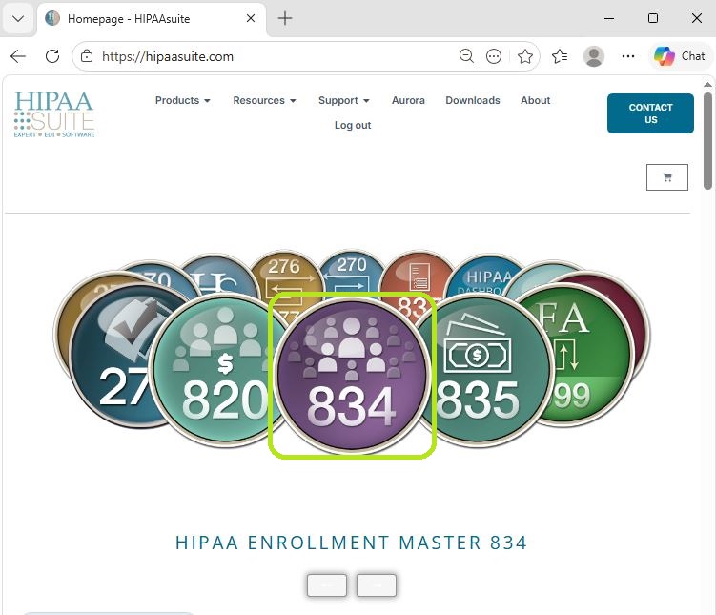Open the tab actions chevron menu
Image resolution: width=716 pixels, height=615 pixels.
(18, 19)
